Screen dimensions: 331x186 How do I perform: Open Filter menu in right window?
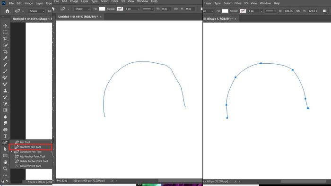tap(237, 3)
